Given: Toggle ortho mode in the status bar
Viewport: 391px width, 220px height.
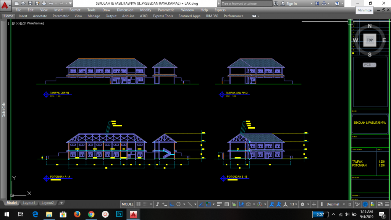Looking at the screenshot, I should point(171,203).
